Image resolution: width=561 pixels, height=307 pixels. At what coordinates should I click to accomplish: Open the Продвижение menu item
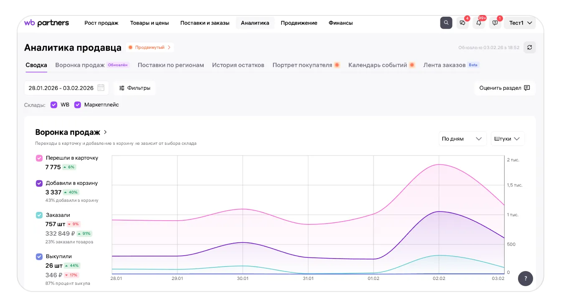[x=299, y=23]
